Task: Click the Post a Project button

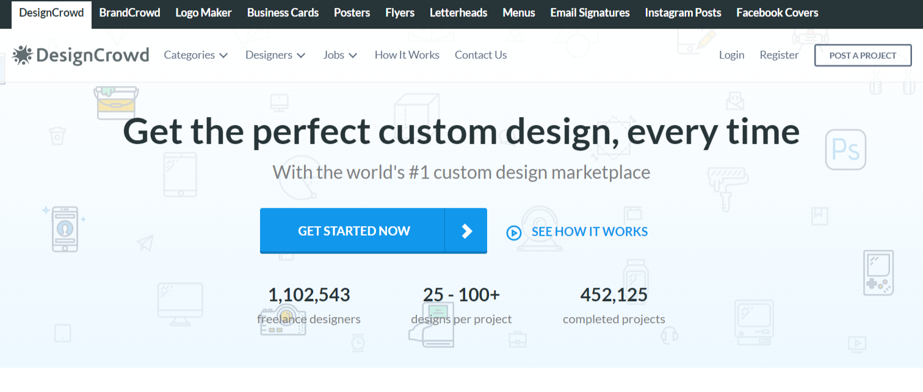Action: pyautogui.click(x=863, y=55)
